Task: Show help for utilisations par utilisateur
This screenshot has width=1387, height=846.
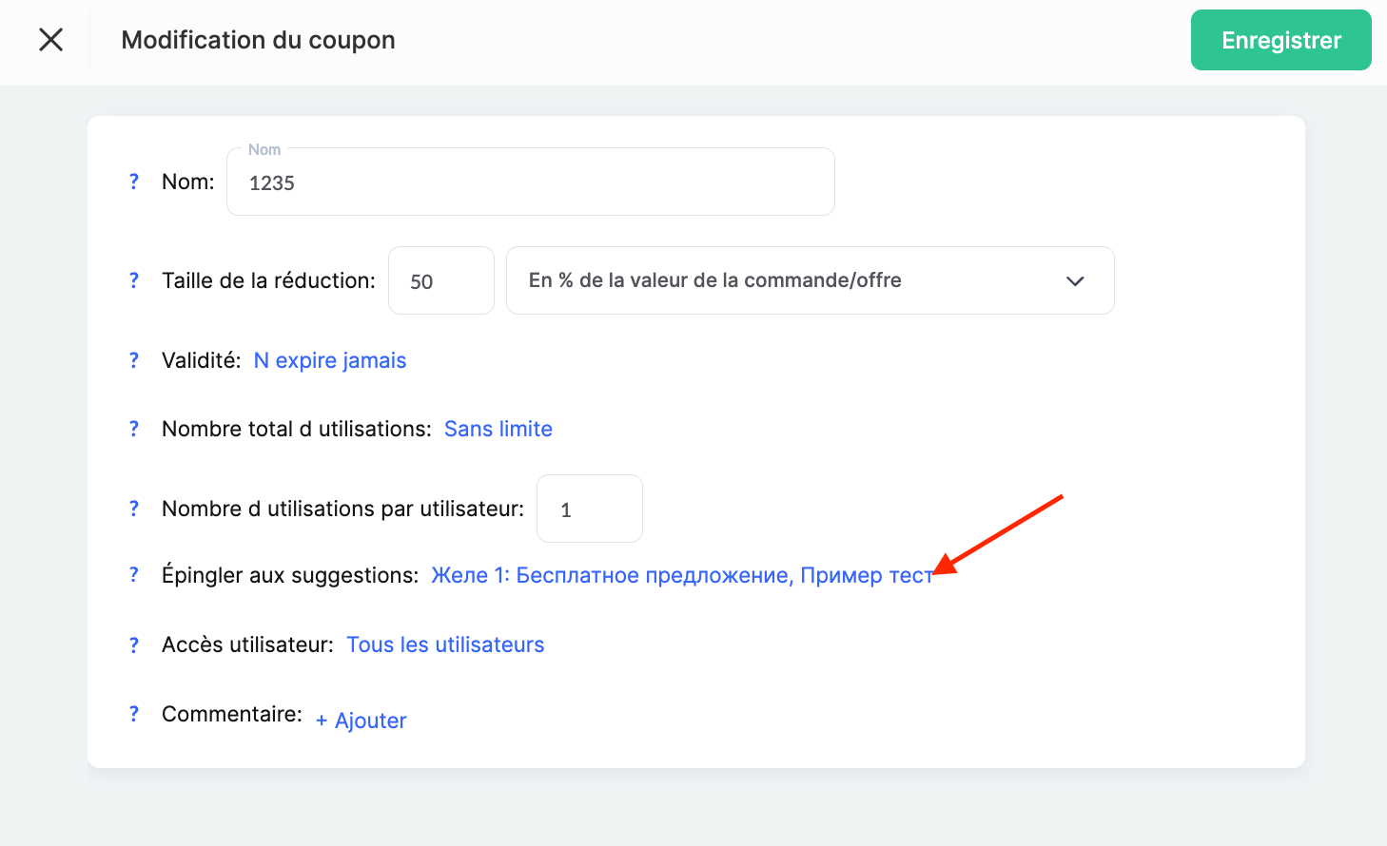Action: pyautogui.click(x=134, y=509)
